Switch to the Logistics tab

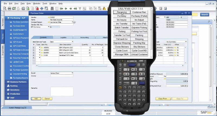[63, 37]
